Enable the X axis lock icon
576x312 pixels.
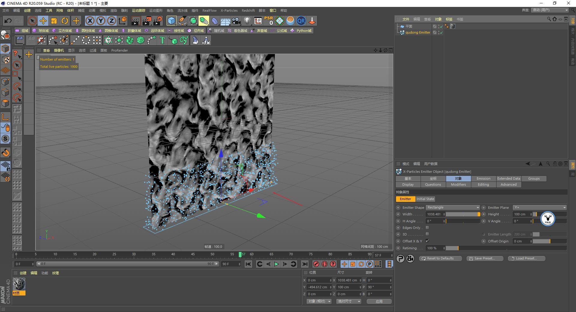tap(90, 21)
